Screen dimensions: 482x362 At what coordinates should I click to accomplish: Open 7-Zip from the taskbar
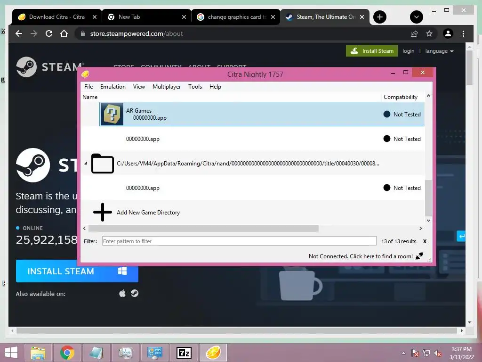[184, 353]
